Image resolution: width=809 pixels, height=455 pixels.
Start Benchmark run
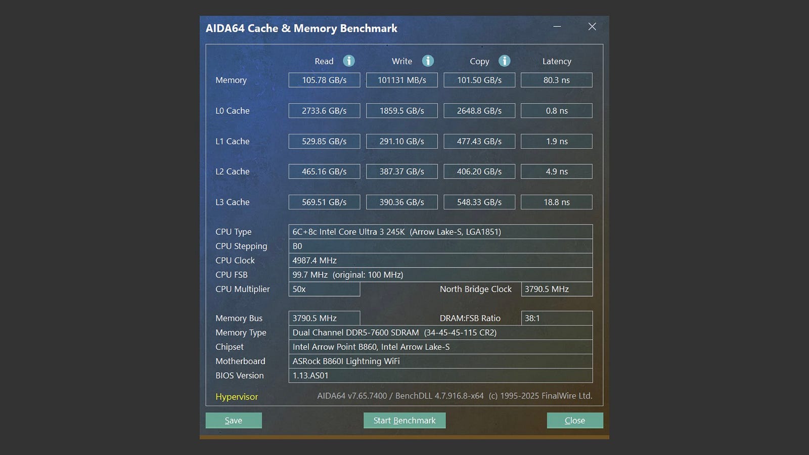[x=404, y=420]
